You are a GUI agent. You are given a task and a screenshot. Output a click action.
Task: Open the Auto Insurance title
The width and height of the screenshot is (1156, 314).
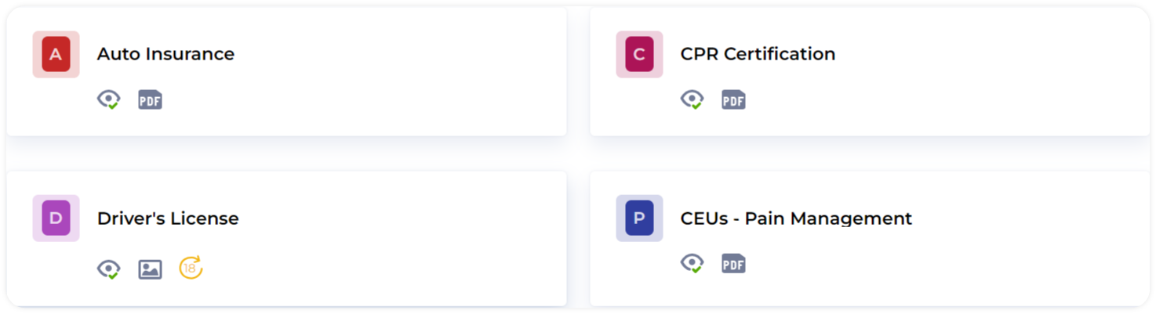pyautogui.click(x=165, y=54)
